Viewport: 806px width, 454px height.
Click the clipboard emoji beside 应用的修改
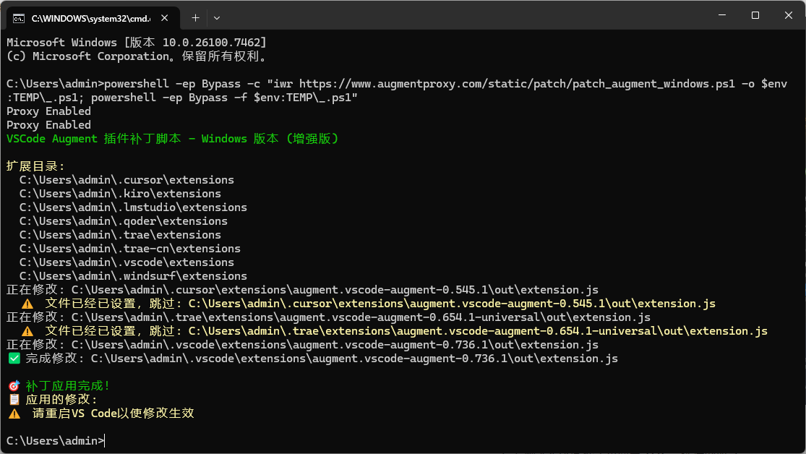(x=14, y=400)
